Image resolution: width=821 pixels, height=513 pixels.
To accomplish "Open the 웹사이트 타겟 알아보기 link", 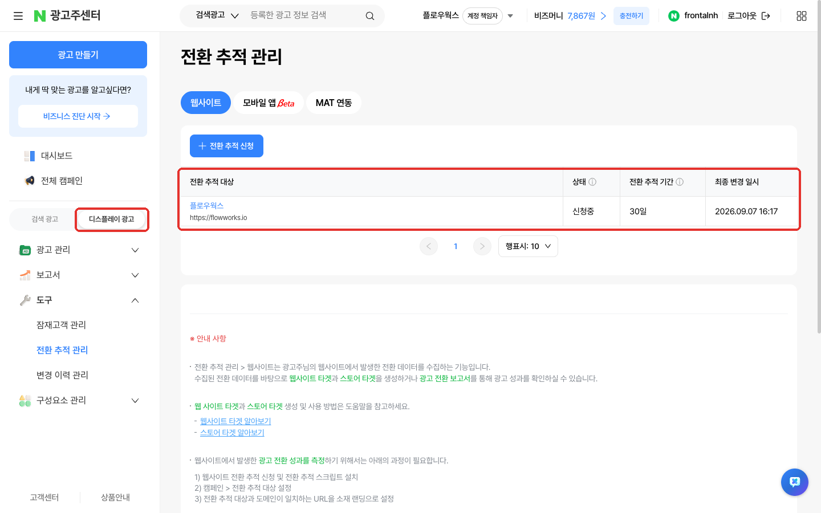I will click(x=235, y=421).
